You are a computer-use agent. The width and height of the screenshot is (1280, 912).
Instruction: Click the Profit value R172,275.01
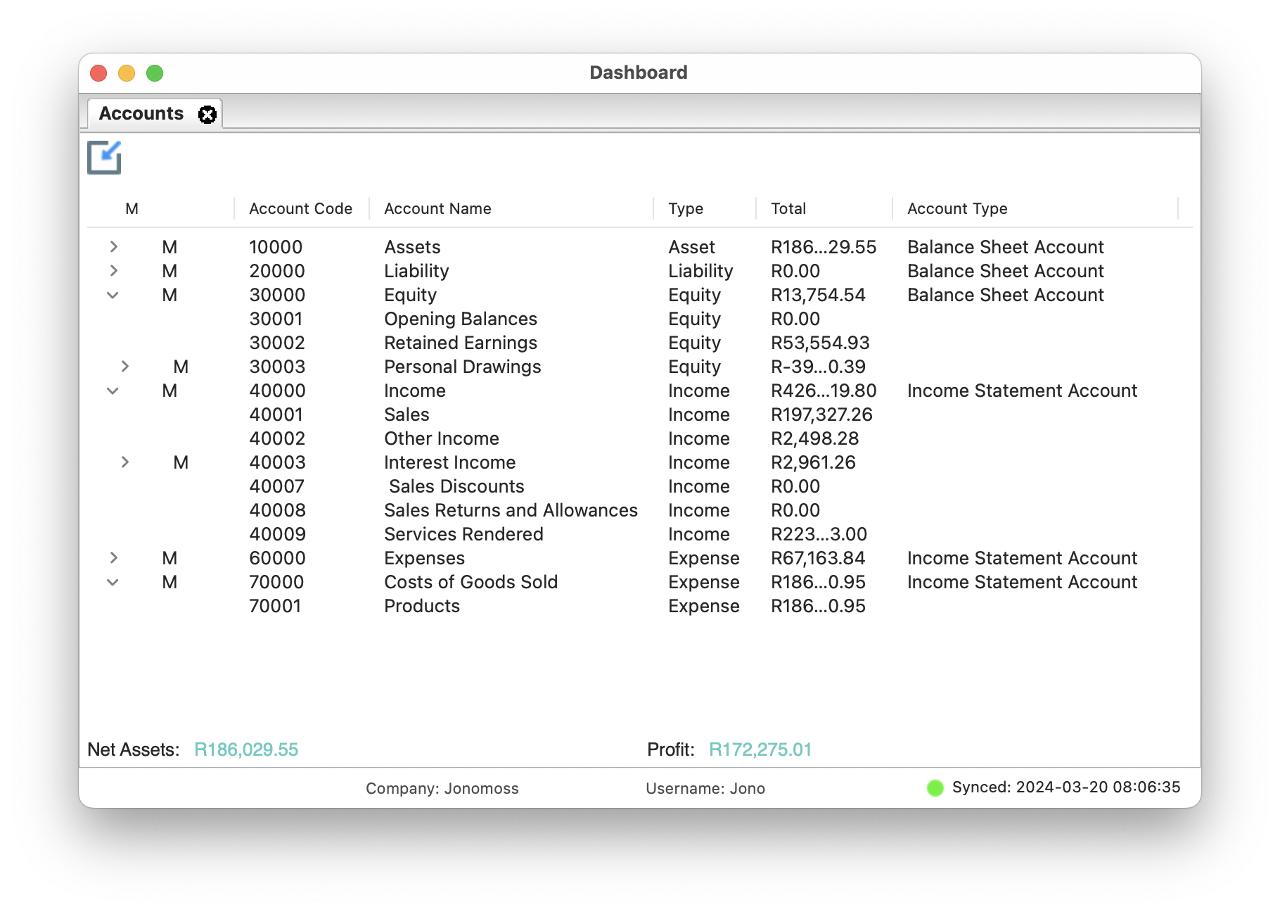coord(760,749)
